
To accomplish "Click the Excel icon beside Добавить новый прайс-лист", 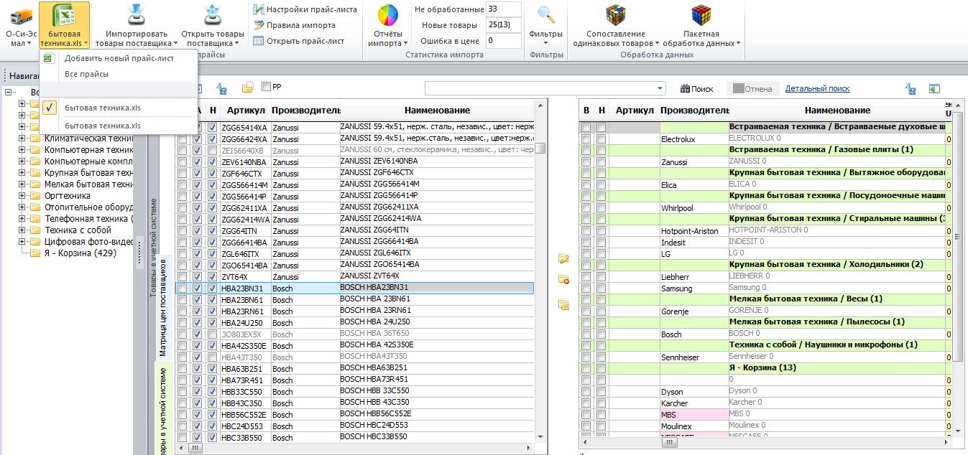I will tap(48, 58).
